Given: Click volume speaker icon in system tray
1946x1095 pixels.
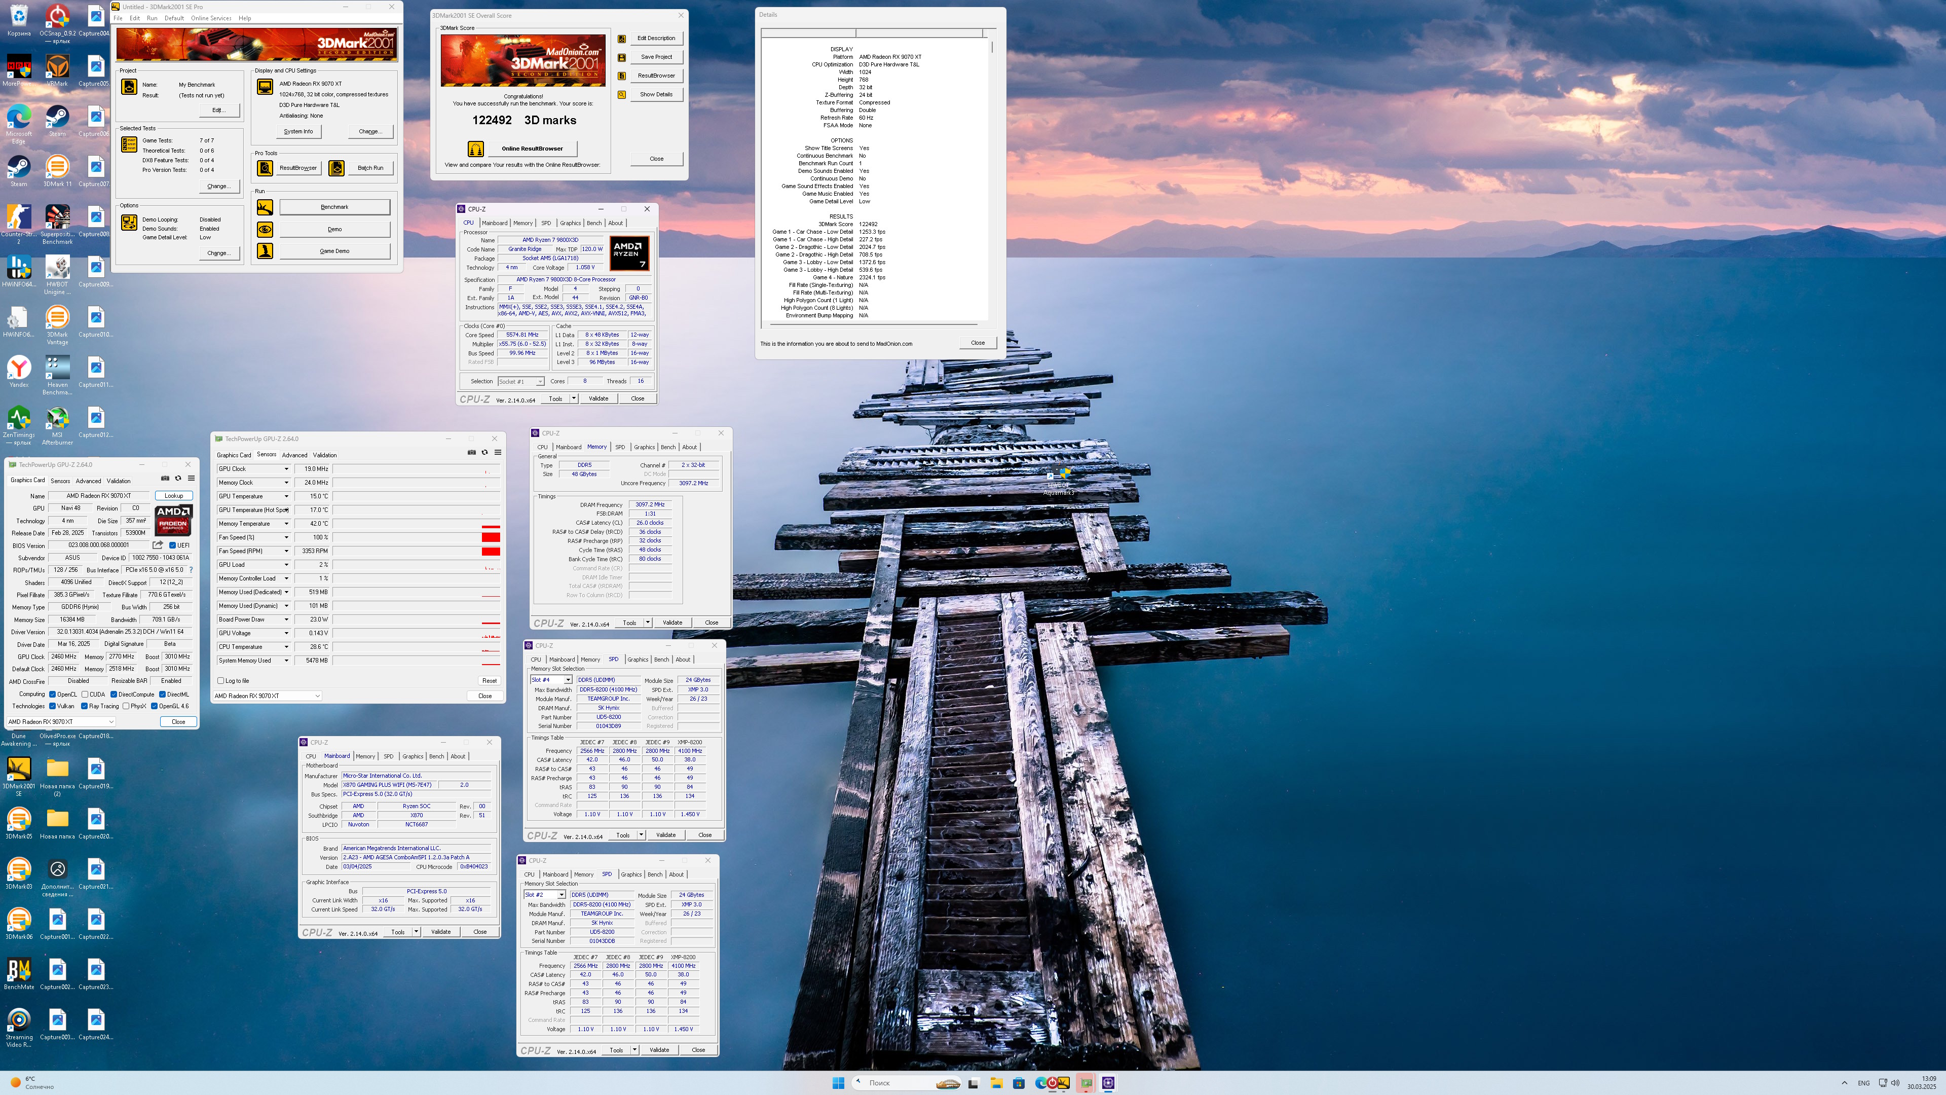Looking at the screenshot, I should tap(1895, 1083).
